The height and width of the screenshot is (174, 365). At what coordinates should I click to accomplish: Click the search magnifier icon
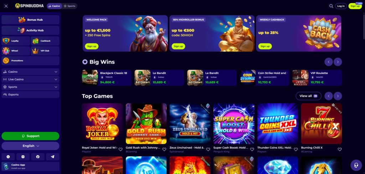331,6
